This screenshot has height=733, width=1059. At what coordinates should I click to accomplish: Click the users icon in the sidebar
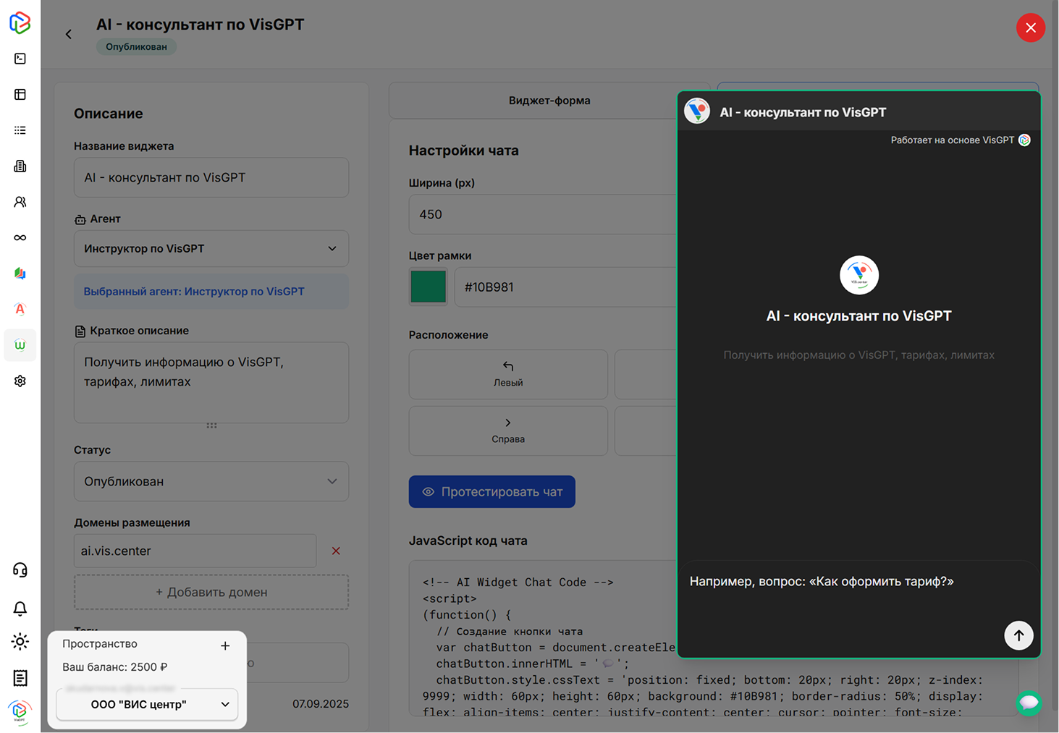tap(20, 202)
